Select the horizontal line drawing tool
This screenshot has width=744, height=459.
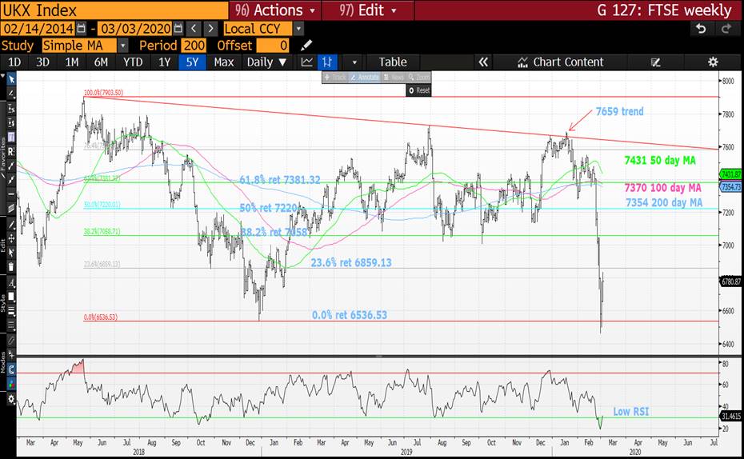click(11, 194)
